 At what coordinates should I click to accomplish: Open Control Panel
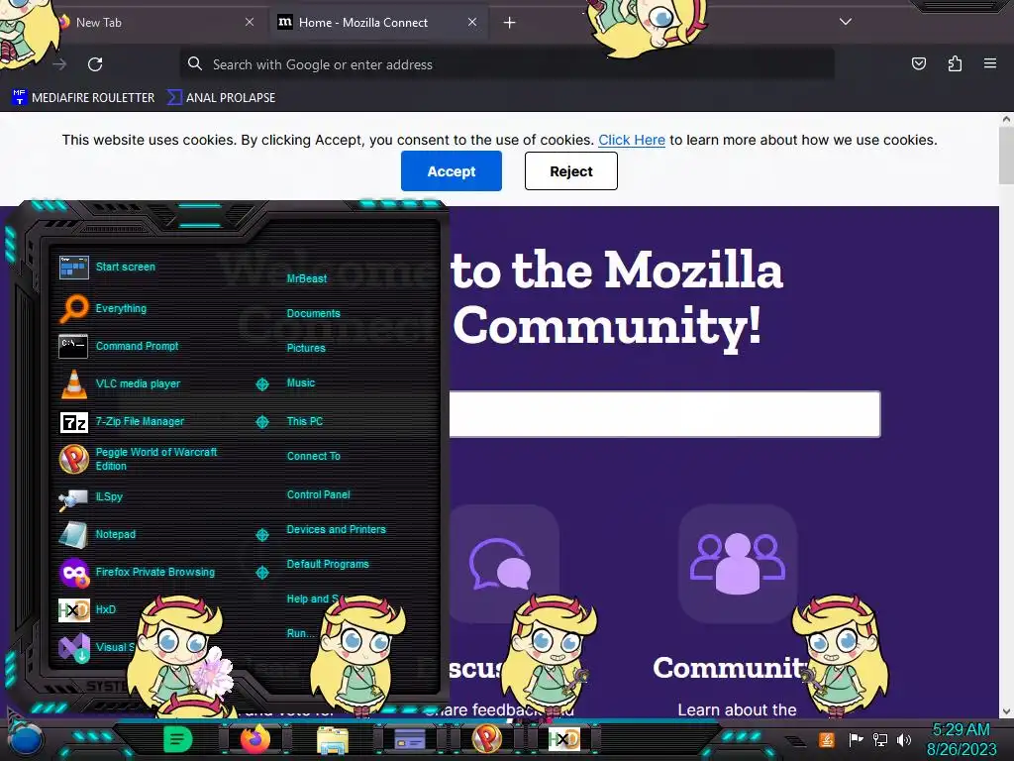(x=318, y=494)
